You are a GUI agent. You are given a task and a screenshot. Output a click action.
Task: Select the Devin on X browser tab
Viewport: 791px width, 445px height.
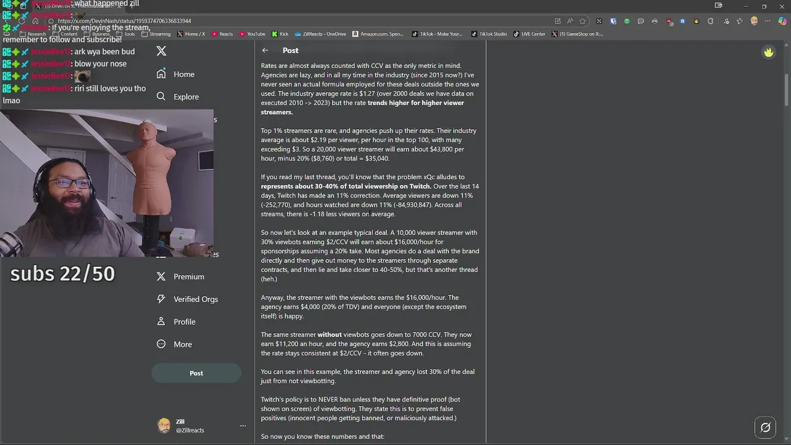(x=77, y=6)
